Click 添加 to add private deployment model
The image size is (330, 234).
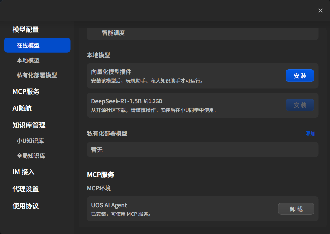[310, 134]
